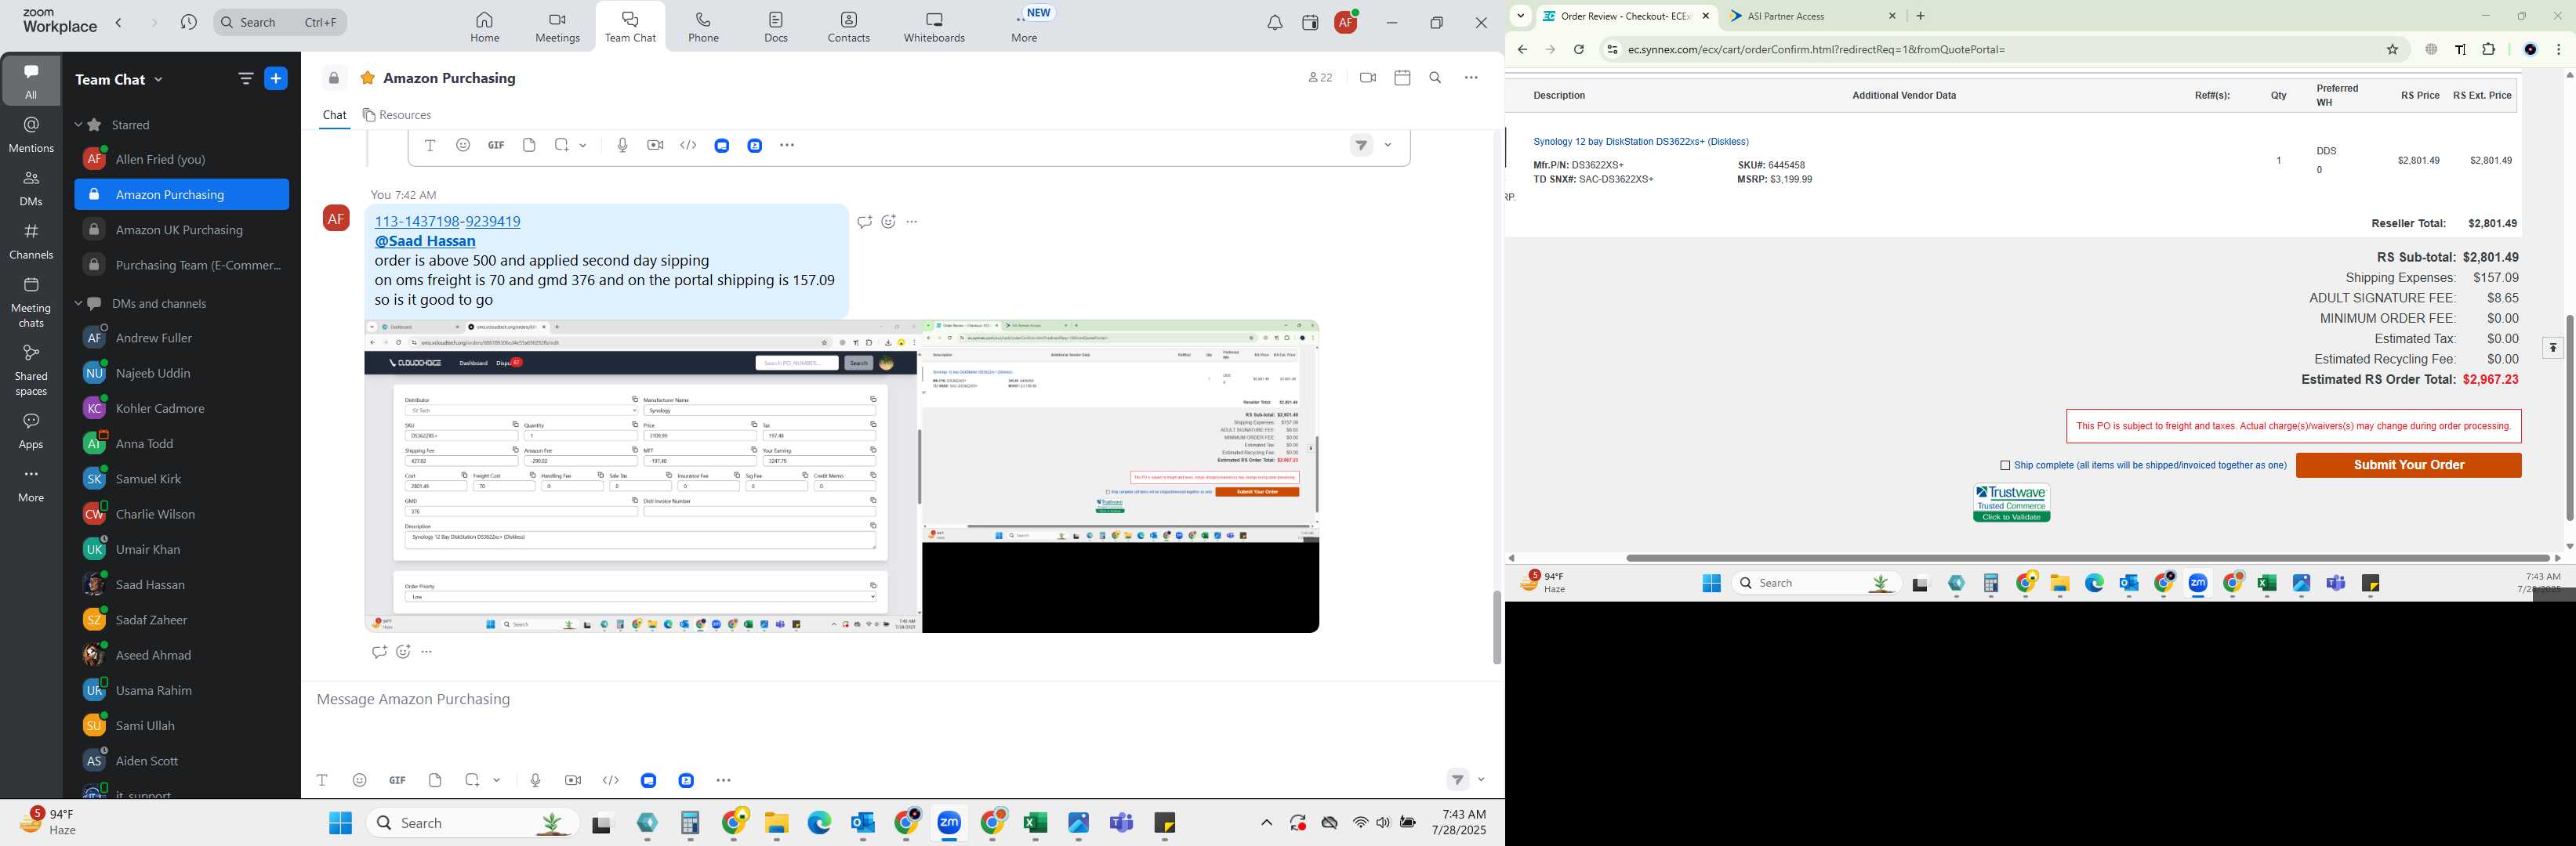Open more composer options ellipsis at bottom

coord(724,780)
